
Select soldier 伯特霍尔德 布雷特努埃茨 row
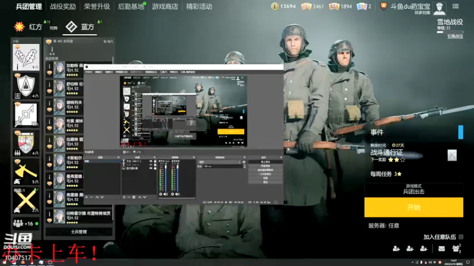(x=79, y=216)
